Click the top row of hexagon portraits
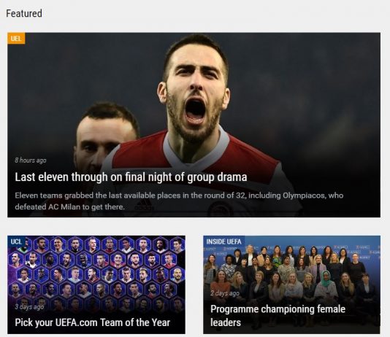This screenshot has height=337, width=390. tap(104, 244)
